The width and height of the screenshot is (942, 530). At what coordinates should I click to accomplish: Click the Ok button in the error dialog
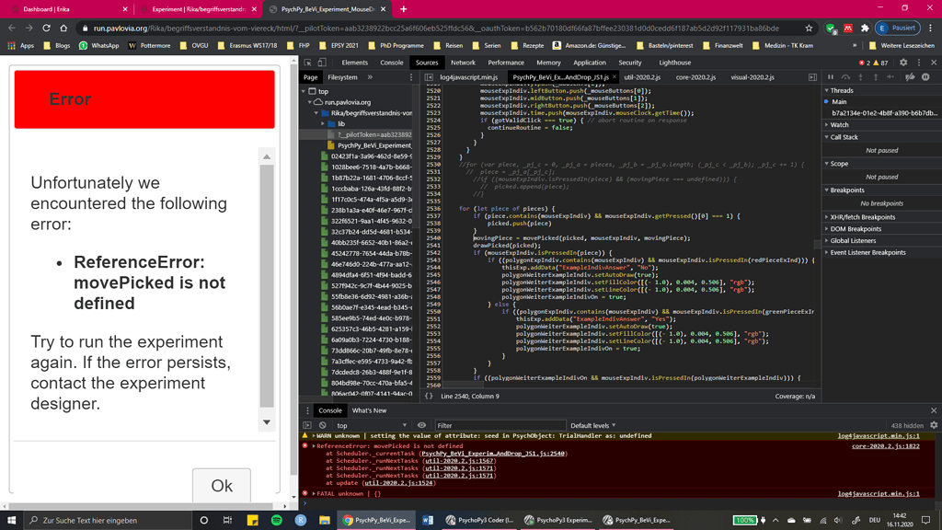point(221,485)
